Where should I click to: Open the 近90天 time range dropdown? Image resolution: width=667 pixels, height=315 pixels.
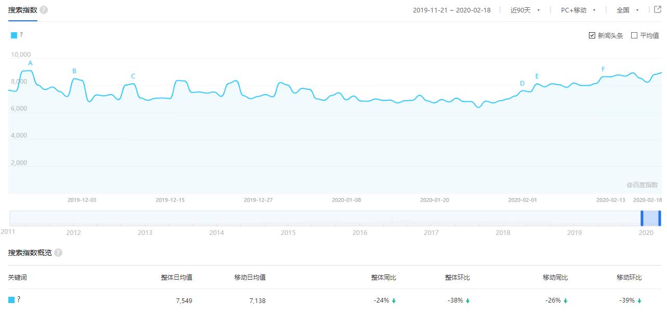click(525, 10)
